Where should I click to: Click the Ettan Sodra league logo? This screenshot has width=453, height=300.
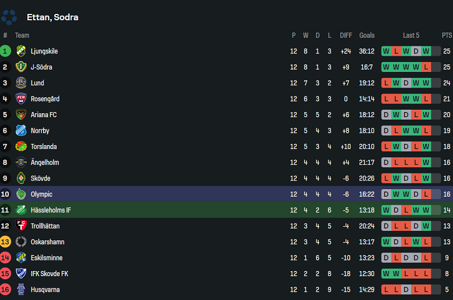tap(9, 17)
